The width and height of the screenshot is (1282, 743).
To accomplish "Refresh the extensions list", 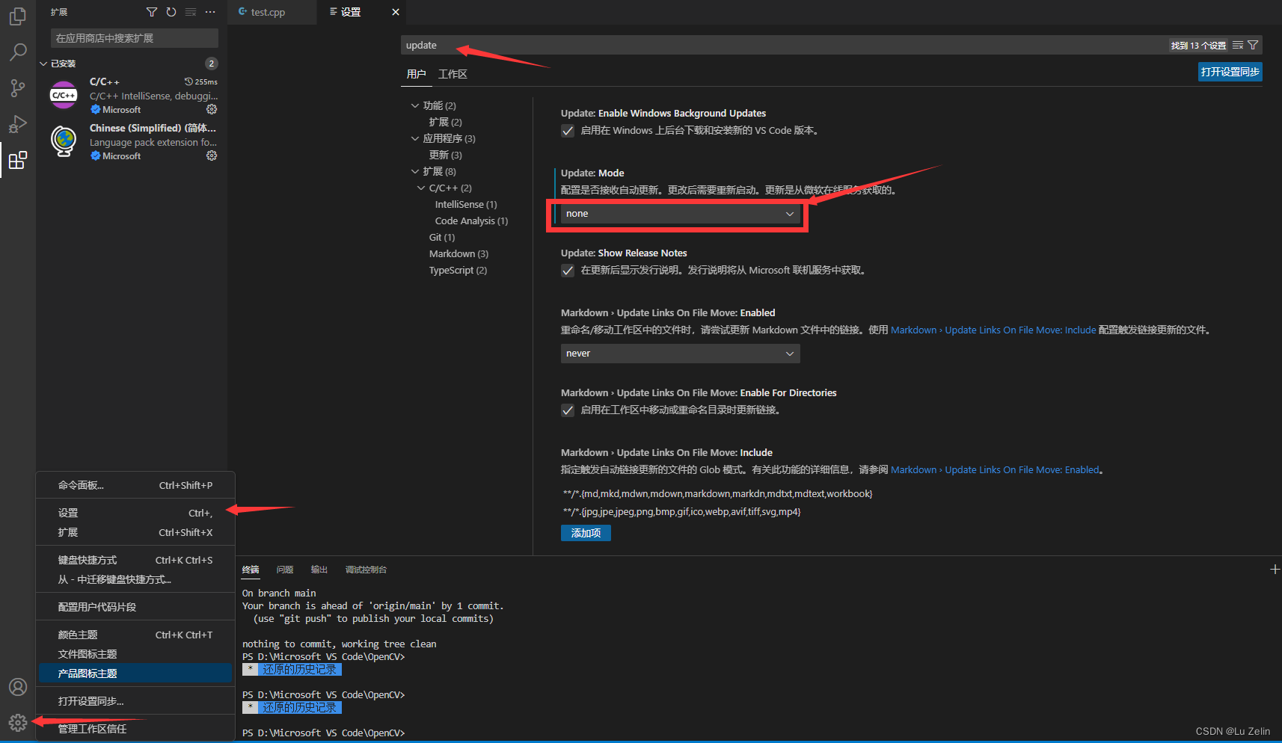I will coord(171,12).
